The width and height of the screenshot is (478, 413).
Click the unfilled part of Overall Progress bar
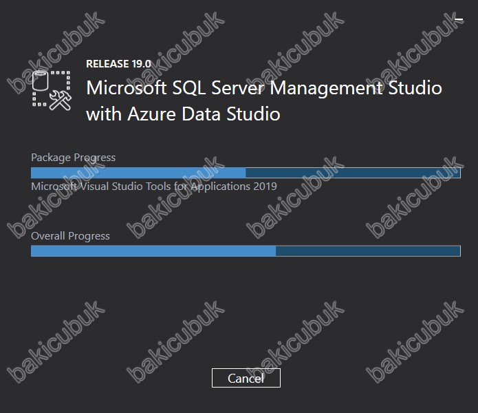(368, 251)
